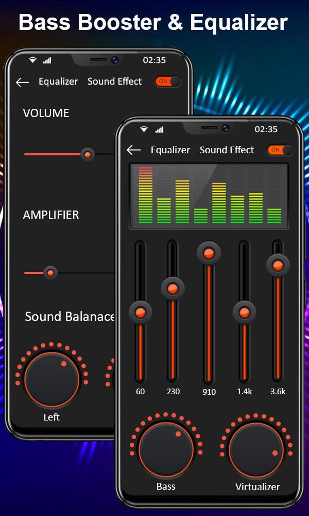Open Sound Effect tab on the rear phone
The width and height of the screenshot is (309, 516).
tap(115, 81)
